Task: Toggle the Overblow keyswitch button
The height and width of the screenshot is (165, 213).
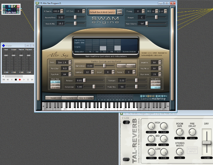Action: pos(131,66)
